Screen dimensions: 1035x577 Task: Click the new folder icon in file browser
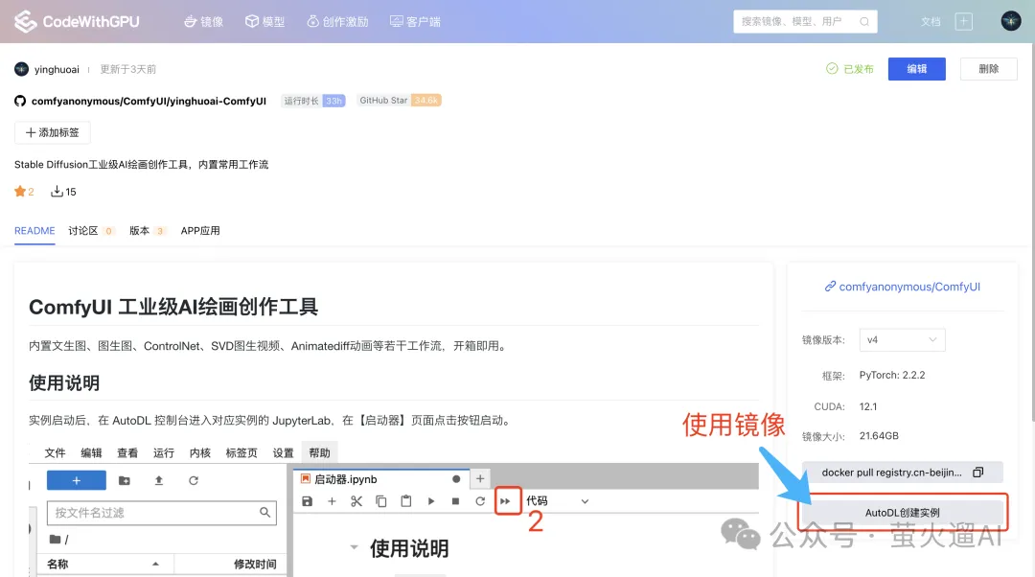pos(124,480)
